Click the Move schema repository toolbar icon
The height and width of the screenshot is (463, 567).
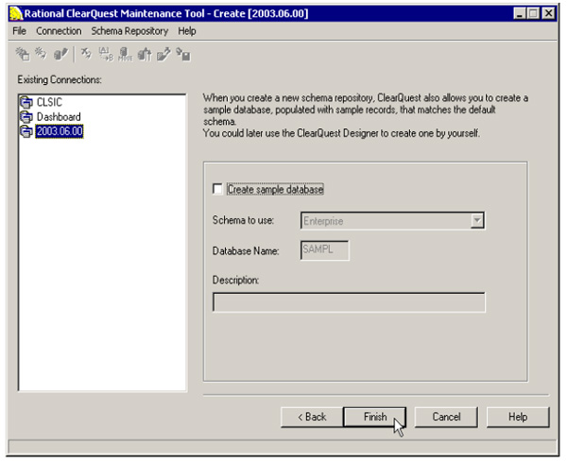[x=125, y=54]
